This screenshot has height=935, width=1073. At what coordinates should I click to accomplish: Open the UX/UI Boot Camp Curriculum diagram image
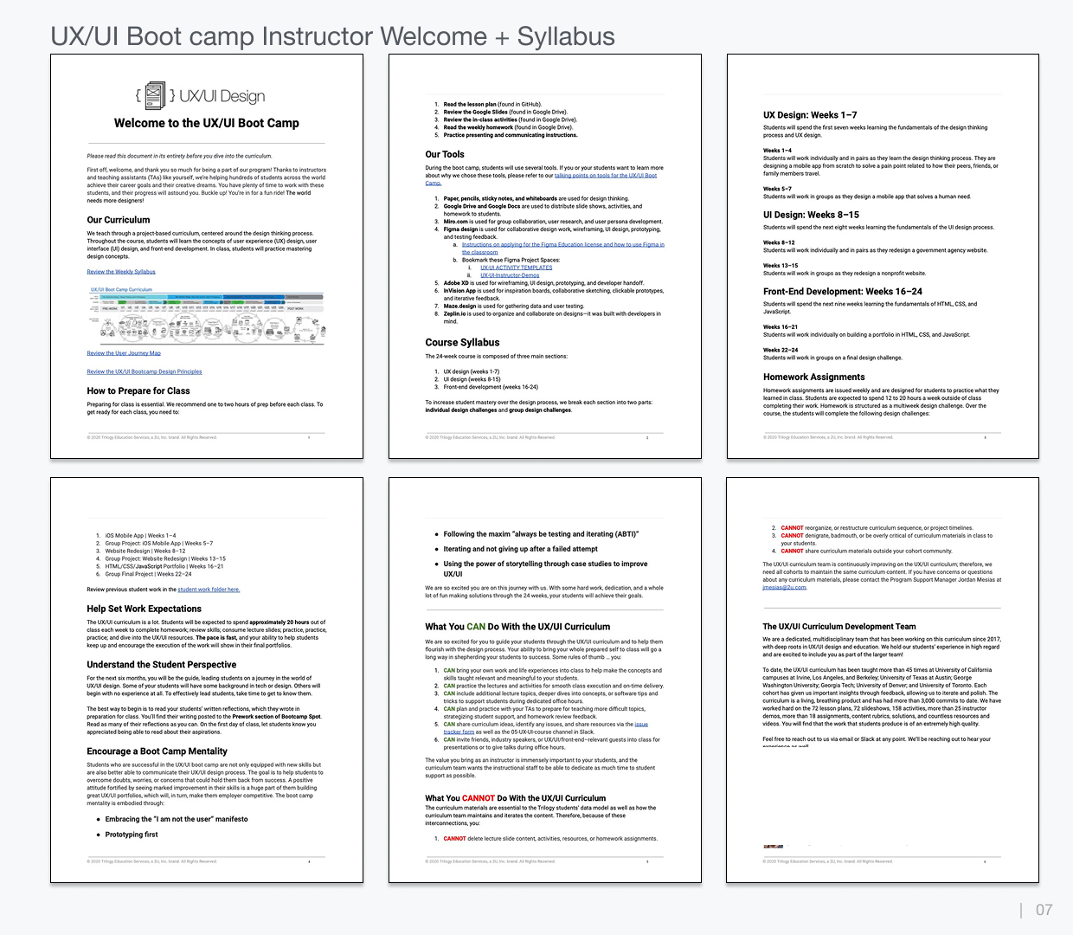click(207, 316)
